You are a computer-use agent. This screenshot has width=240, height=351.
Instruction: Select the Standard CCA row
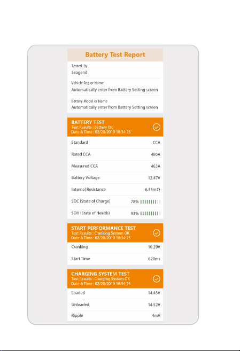point(115,142)
